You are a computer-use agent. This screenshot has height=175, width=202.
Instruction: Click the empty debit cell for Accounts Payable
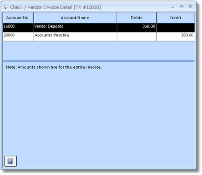tap(137, 36)
